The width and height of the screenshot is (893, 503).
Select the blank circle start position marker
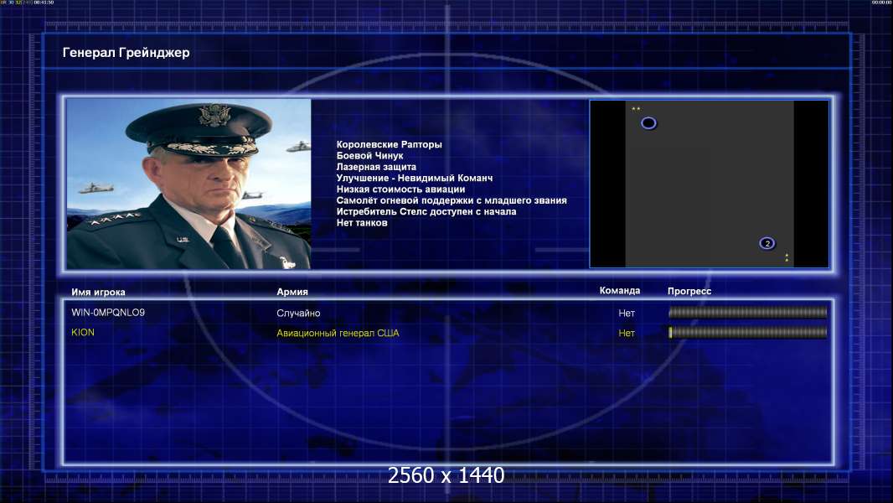[x=648, y=123]
